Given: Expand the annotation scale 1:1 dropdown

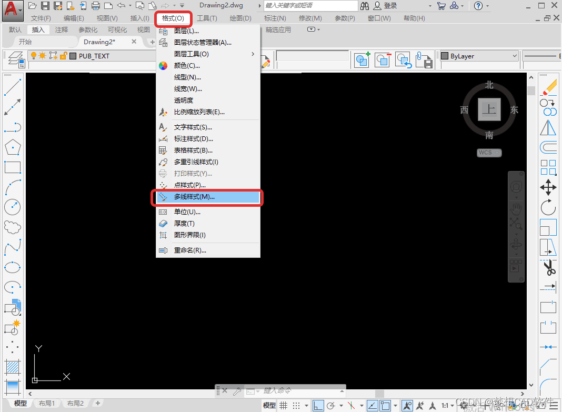Looking at the screenshot, I should (x=453, y=406).
